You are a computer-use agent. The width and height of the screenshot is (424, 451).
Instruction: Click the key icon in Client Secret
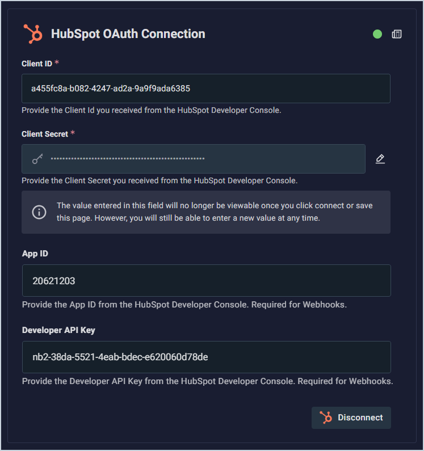click(x=37, y=159)
